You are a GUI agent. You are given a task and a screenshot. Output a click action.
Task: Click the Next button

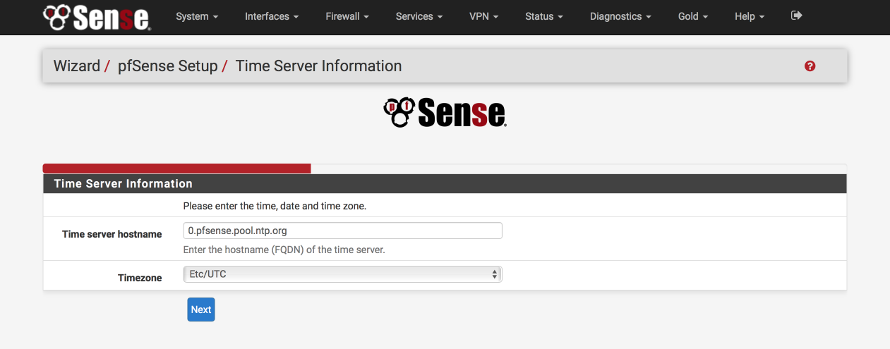click(x=200, y=310)
